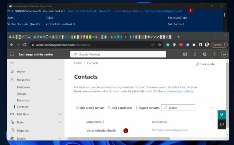Open the help question mark icon
The image size is (234, 145).
214,54
